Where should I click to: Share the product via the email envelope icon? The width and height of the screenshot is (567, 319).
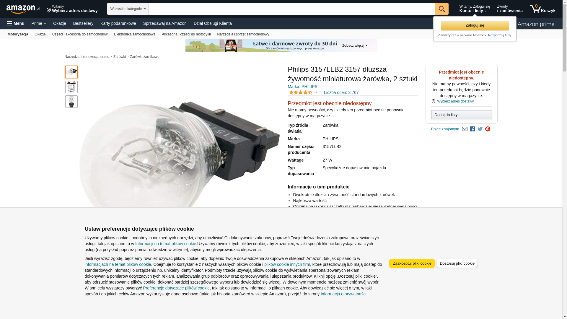(x=465, y=129)
